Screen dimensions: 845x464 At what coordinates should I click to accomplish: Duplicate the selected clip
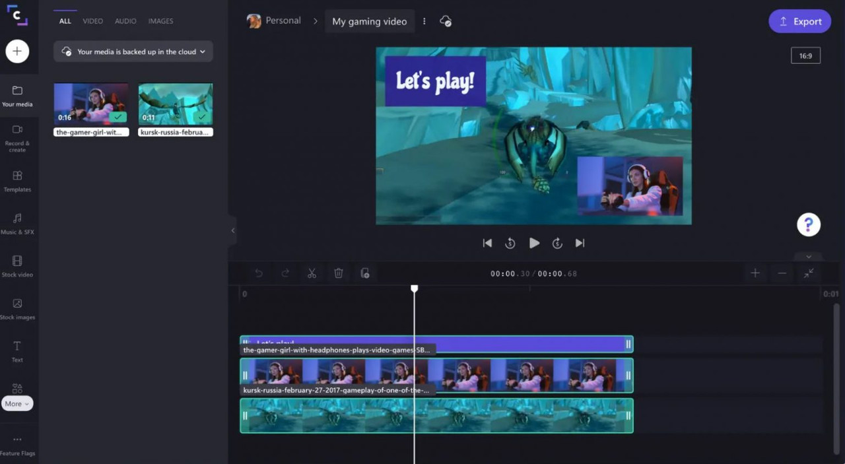coord(365,273)
